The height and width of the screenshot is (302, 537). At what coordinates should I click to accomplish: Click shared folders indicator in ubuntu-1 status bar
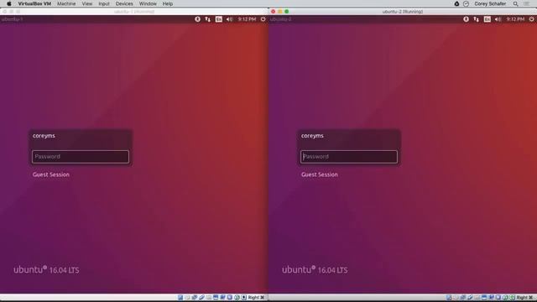coord(209,298)
